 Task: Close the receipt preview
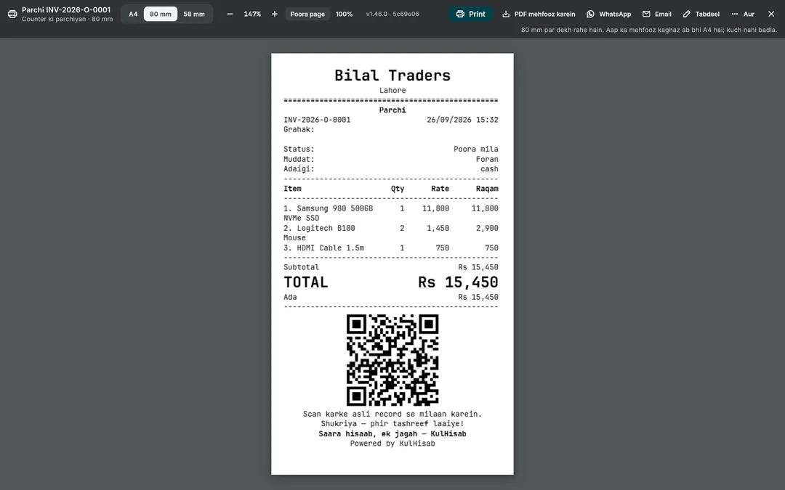(x=771, y=14)
